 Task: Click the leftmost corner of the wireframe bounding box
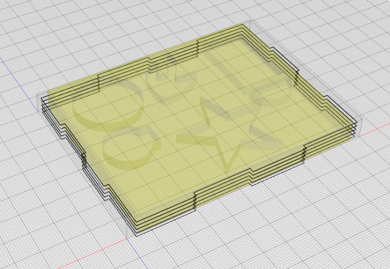[37, 95]
